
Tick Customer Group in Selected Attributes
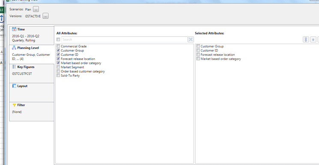tap(198, 46)
